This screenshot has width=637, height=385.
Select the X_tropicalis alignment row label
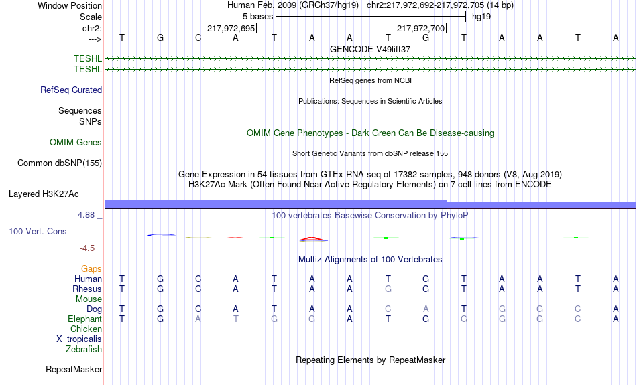79,339
